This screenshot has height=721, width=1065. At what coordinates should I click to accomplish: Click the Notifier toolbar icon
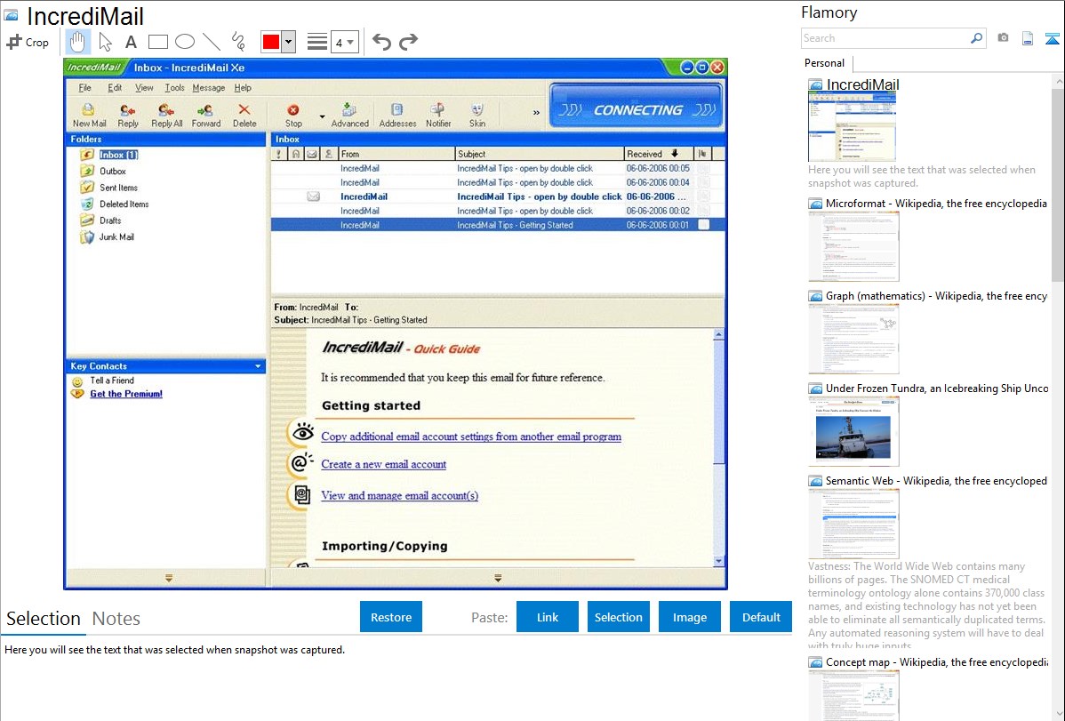(438, 116)
